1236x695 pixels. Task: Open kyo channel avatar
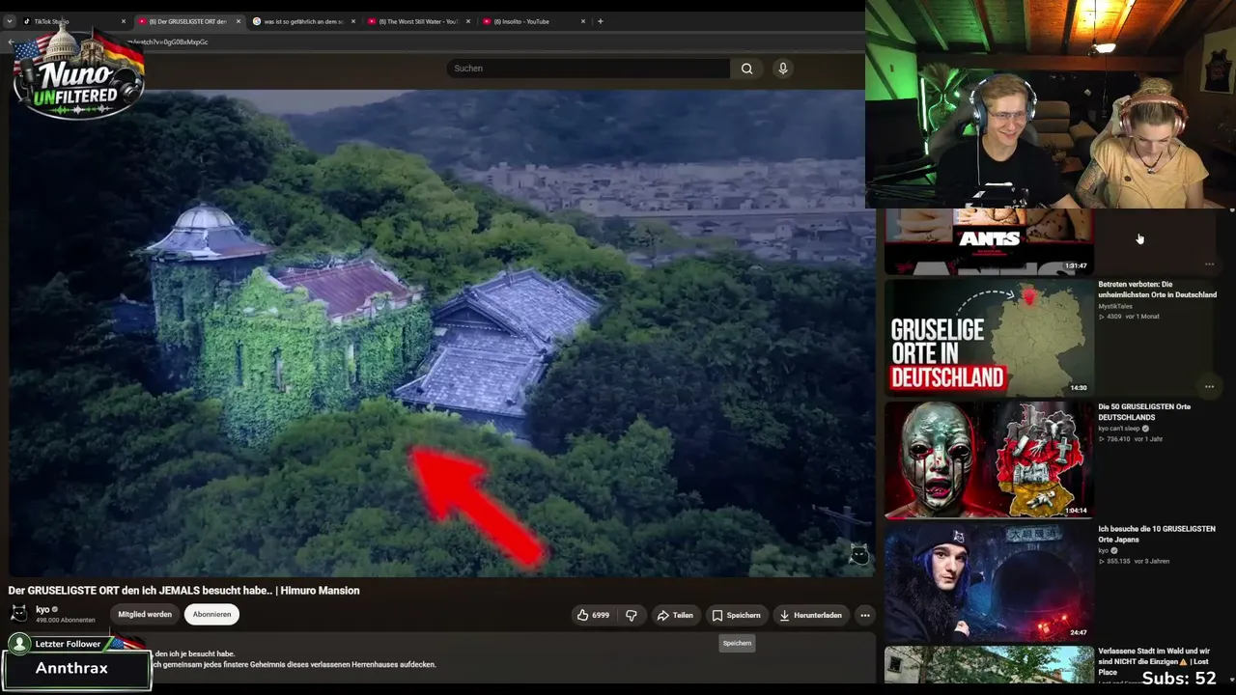tap(18, 614)
